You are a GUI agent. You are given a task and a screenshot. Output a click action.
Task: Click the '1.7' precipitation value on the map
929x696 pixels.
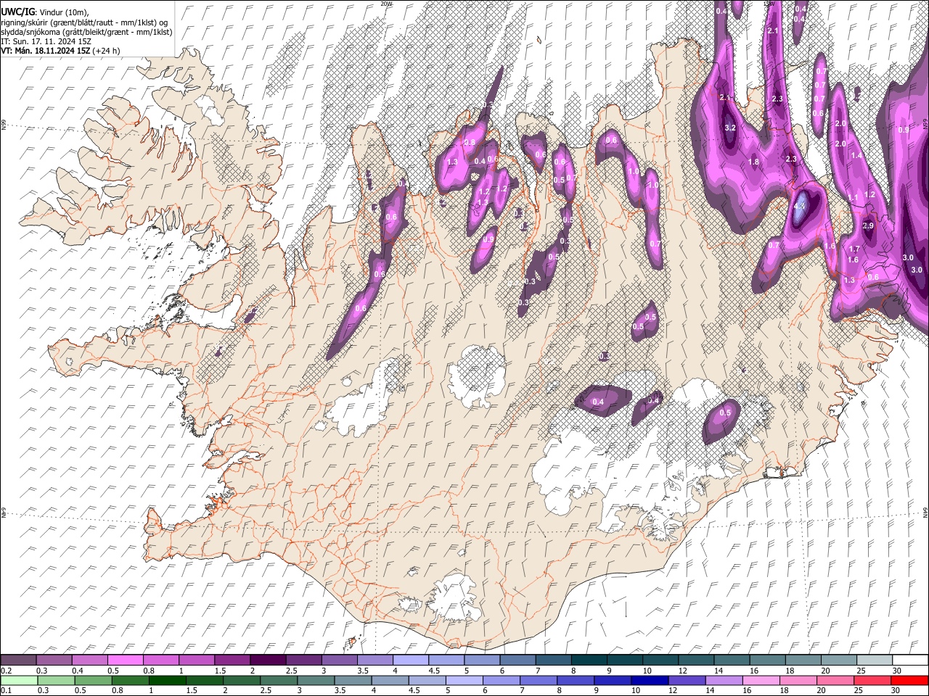click(854, 249)
